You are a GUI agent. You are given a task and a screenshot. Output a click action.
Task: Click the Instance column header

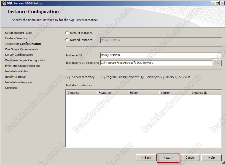[x=82, y=93]
